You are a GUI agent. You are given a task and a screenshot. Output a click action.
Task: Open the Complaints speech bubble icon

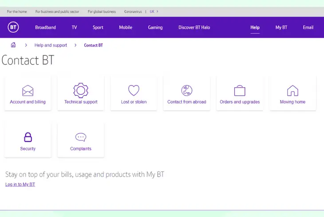point(81,137)
